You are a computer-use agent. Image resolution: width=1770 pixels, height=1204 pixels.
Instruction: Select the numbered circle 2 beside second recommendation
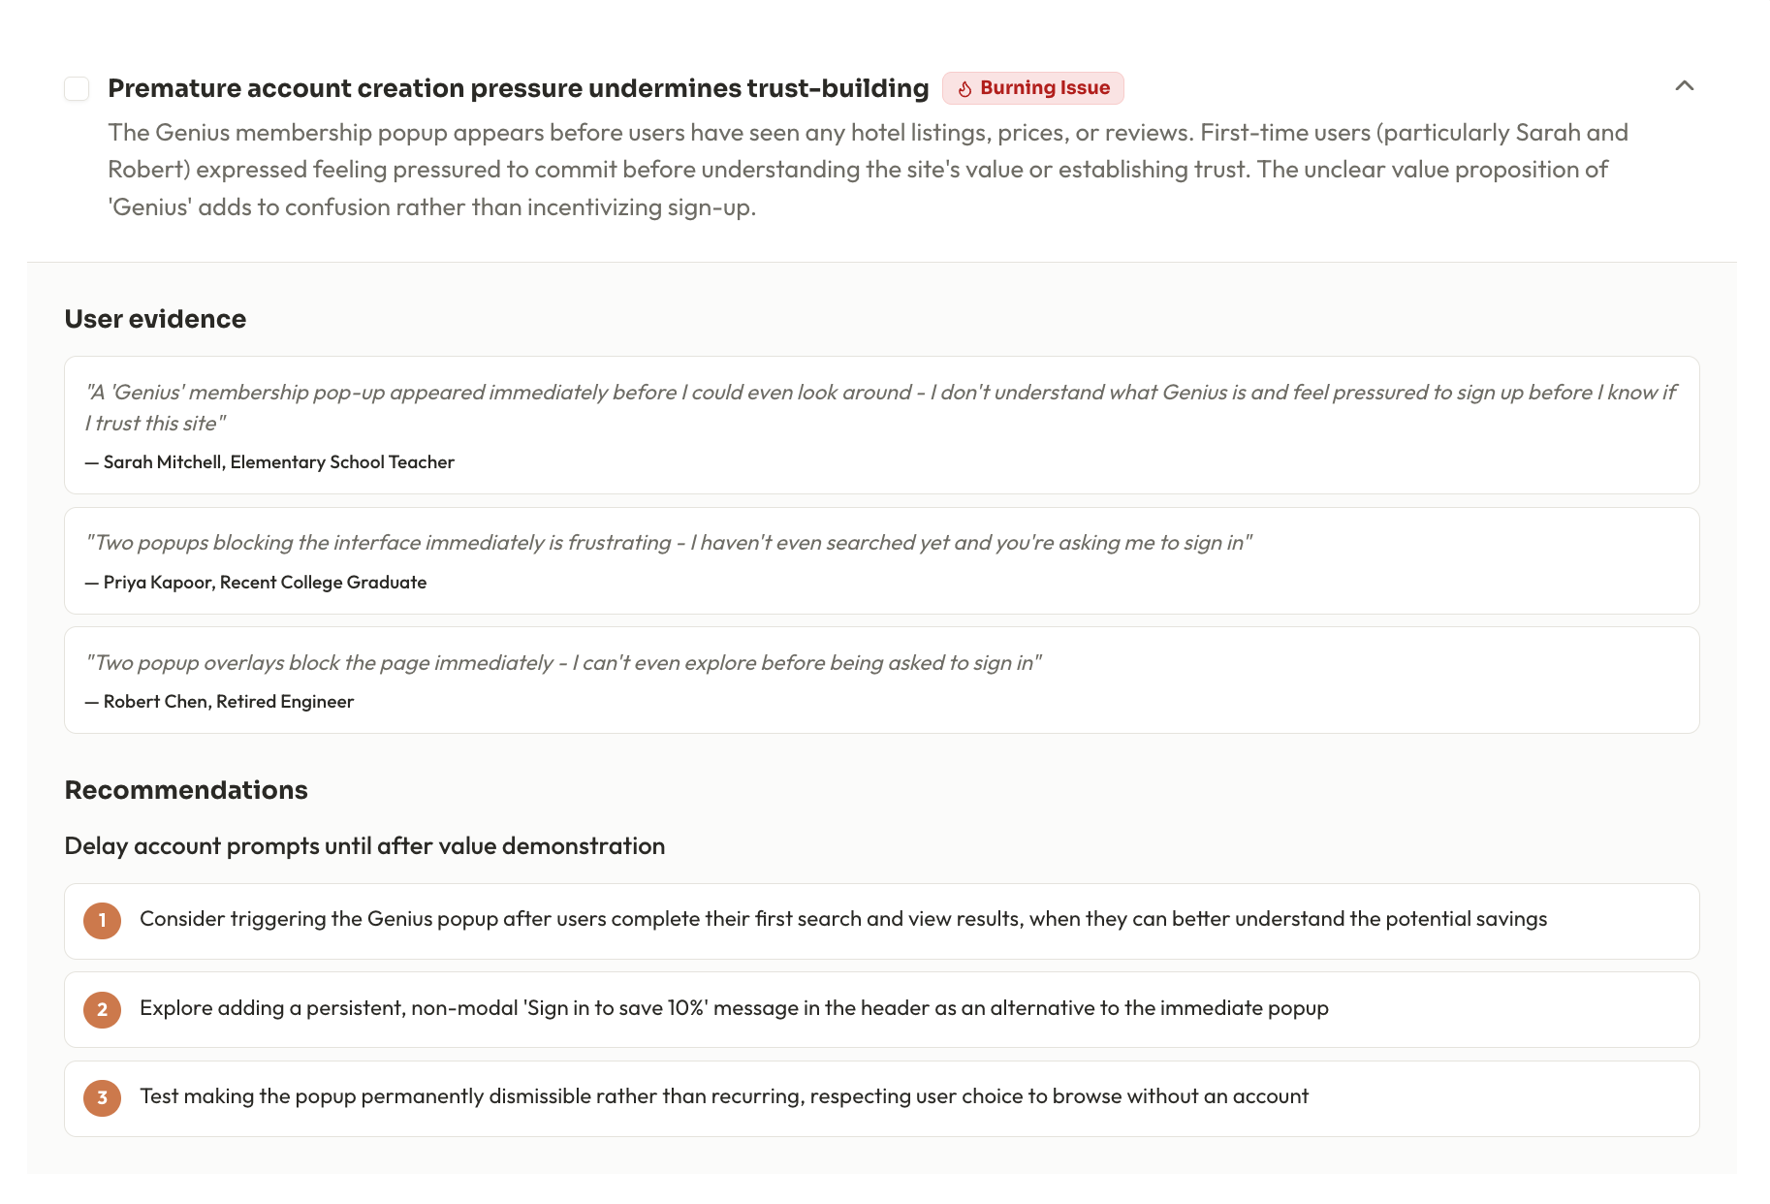point(102,1009)
